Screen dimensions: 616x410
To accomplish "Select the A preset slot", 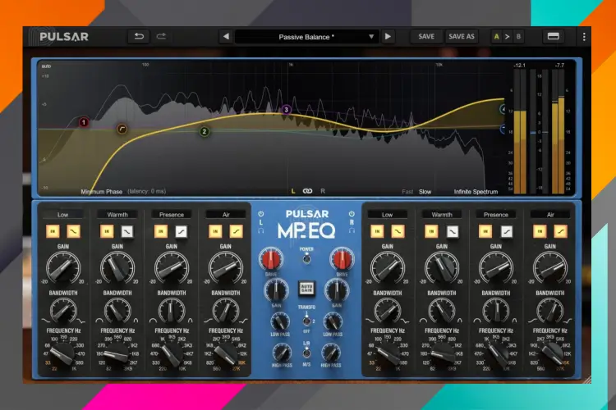I will [496, 36].
